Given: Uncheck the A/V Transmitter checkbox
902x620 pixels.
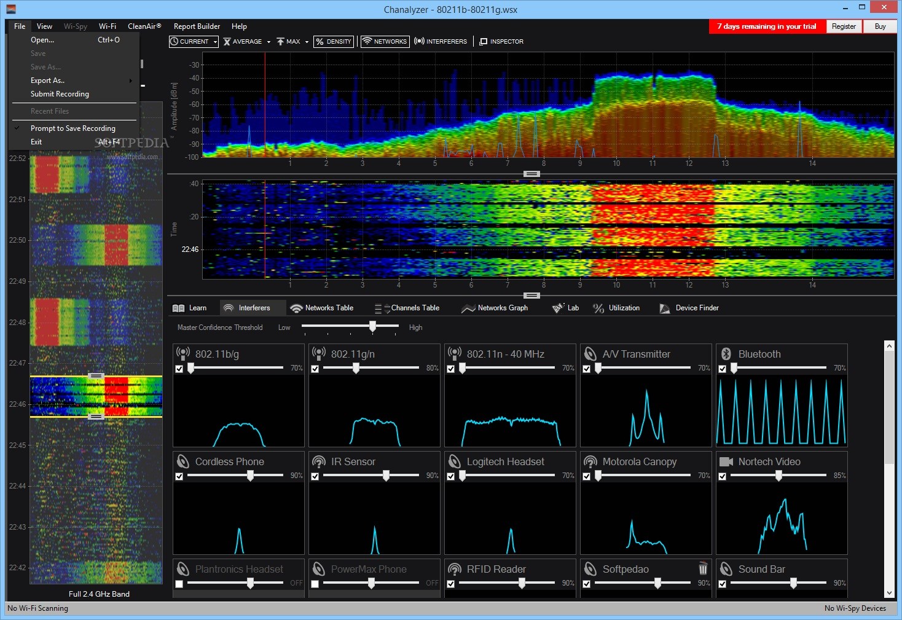Looking at the screenshot, I should (x=586, y=369).
